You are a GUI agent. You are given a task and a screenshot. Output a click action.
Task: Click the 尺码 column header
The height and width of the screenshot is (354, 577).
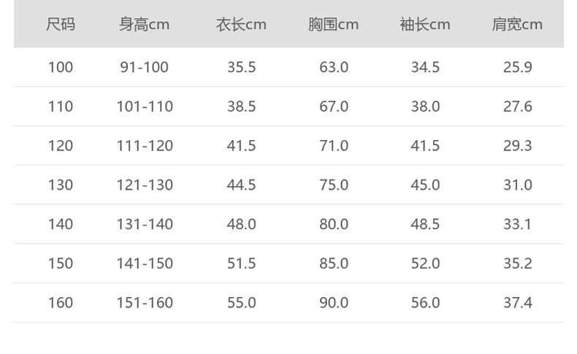click(61, 25)
